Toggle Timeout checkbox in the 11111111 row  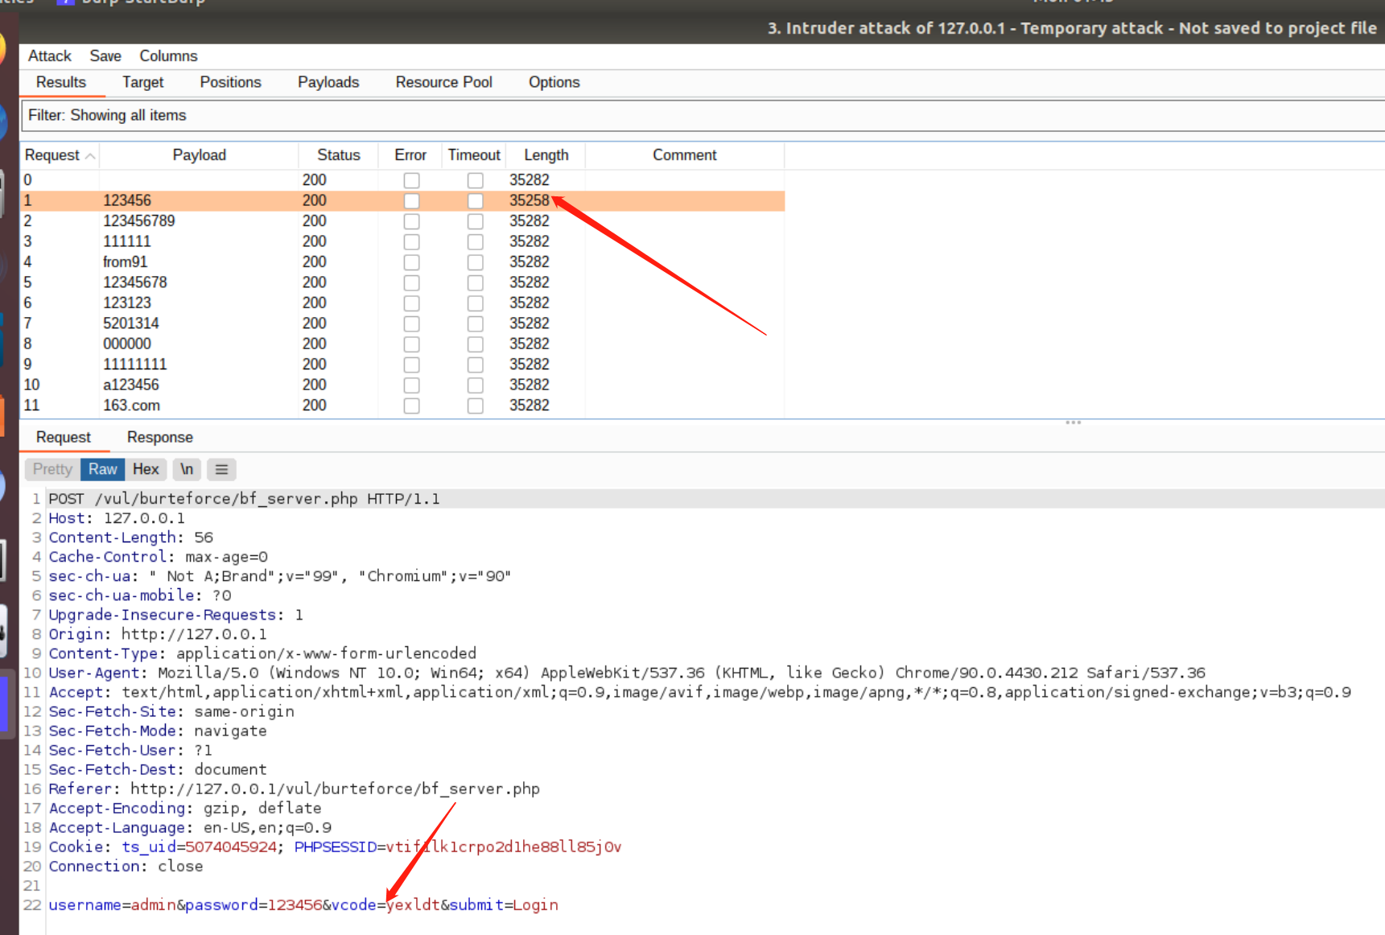476,365
